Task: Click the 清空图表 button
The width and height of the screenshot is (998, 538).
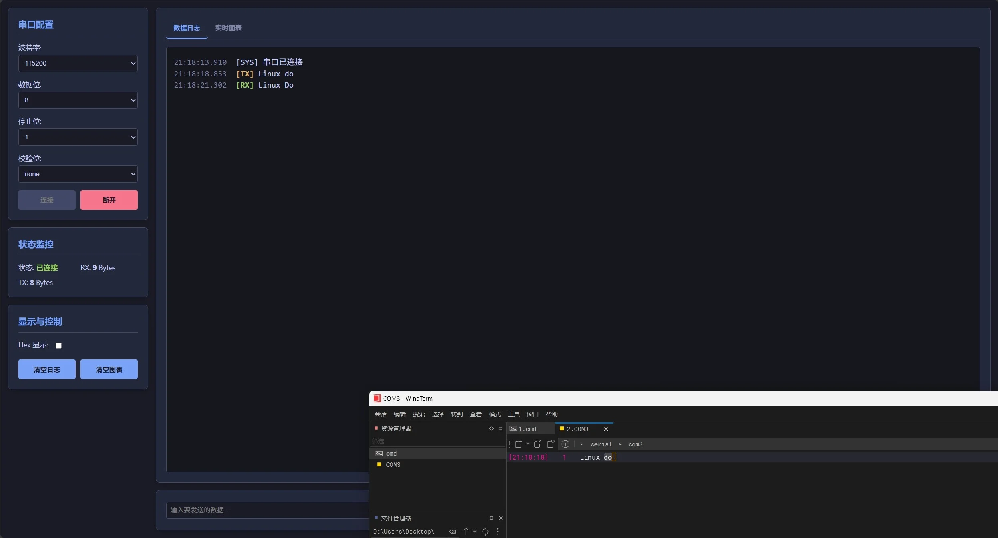Action: click(x=109, y=369)
